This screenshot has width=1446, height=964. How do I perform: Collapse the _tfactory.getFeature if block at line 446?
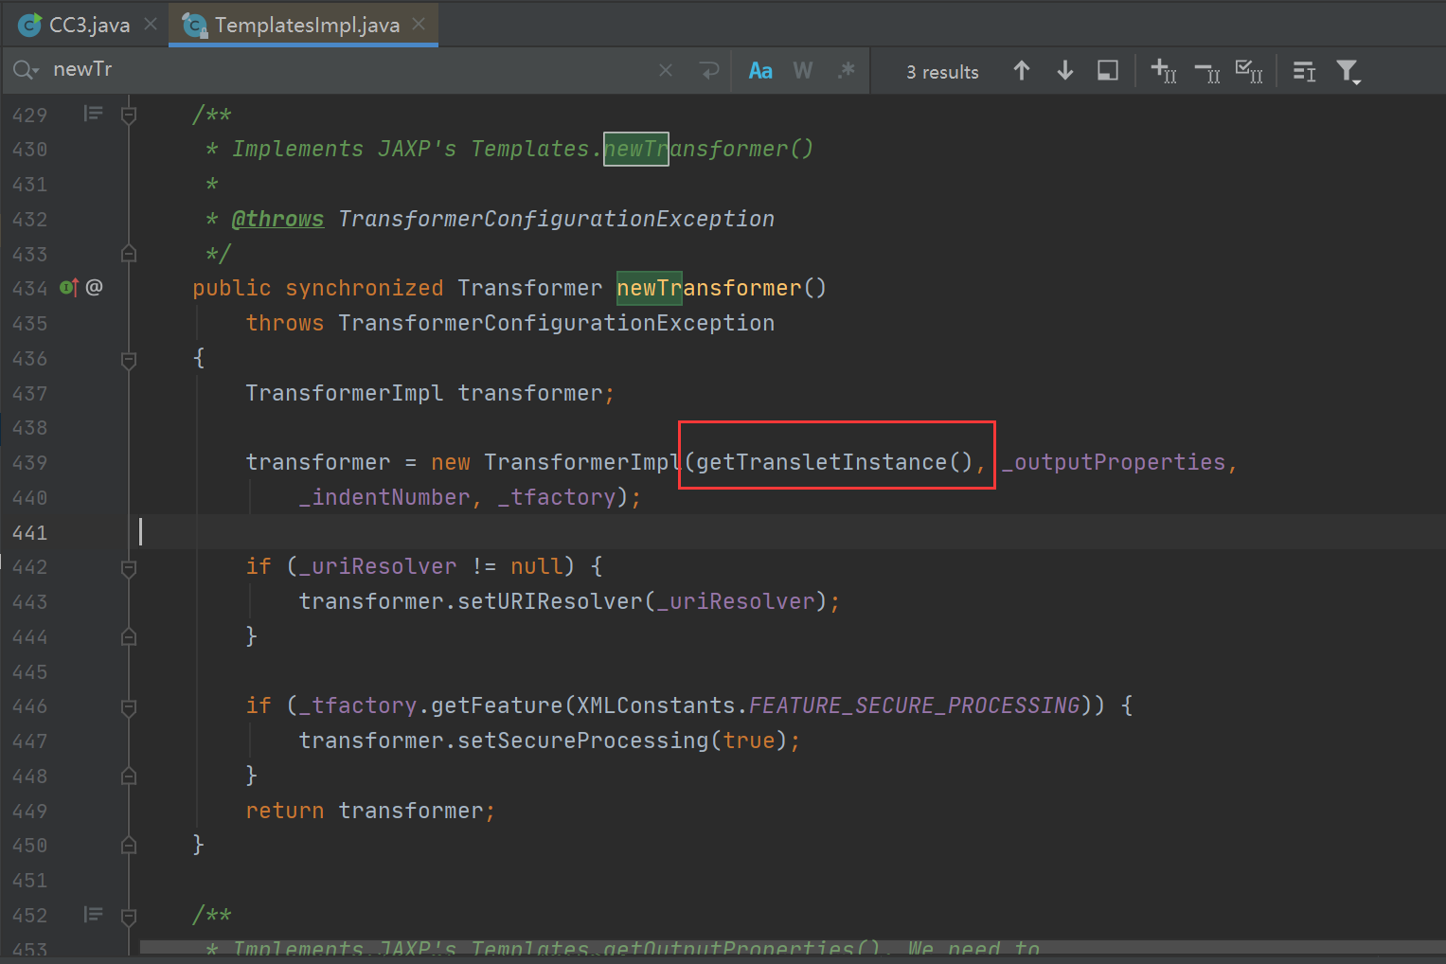point(129,706)
